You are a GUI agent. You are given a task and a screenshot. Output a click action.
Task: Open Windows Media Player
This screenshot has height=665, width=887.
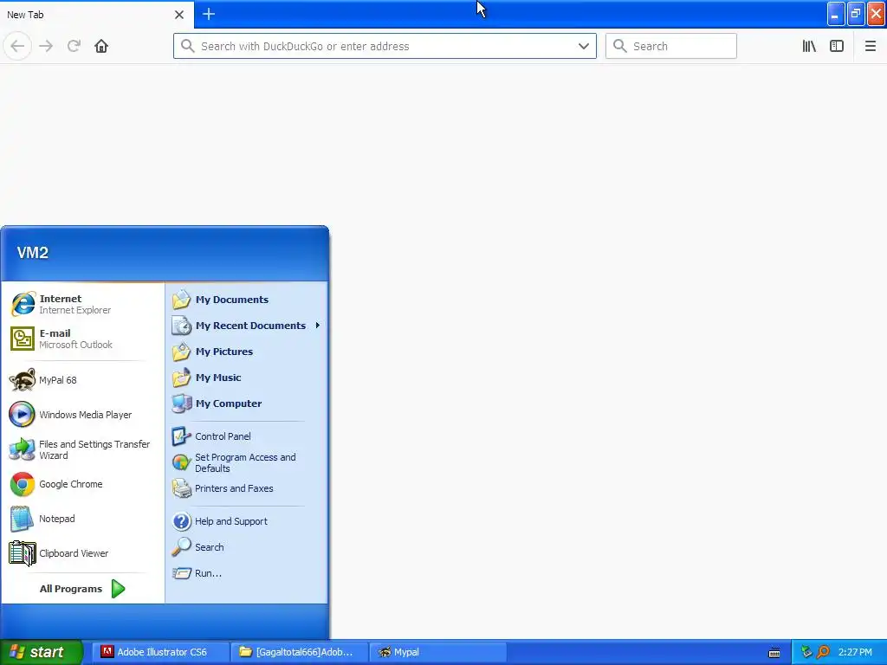(x=82, y=415)
